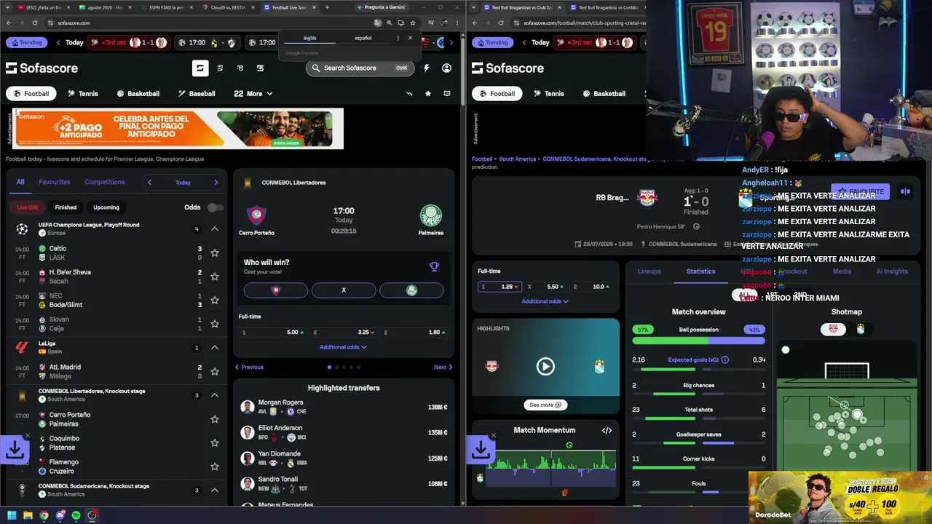The height and width of the screenshot is (524, 932).
Task: Click the Ball possession bar
Action: 698,339
